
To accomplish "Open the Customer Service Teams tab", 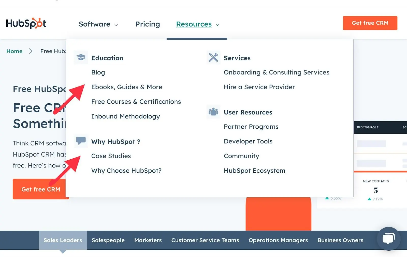I will pos(205,240).
